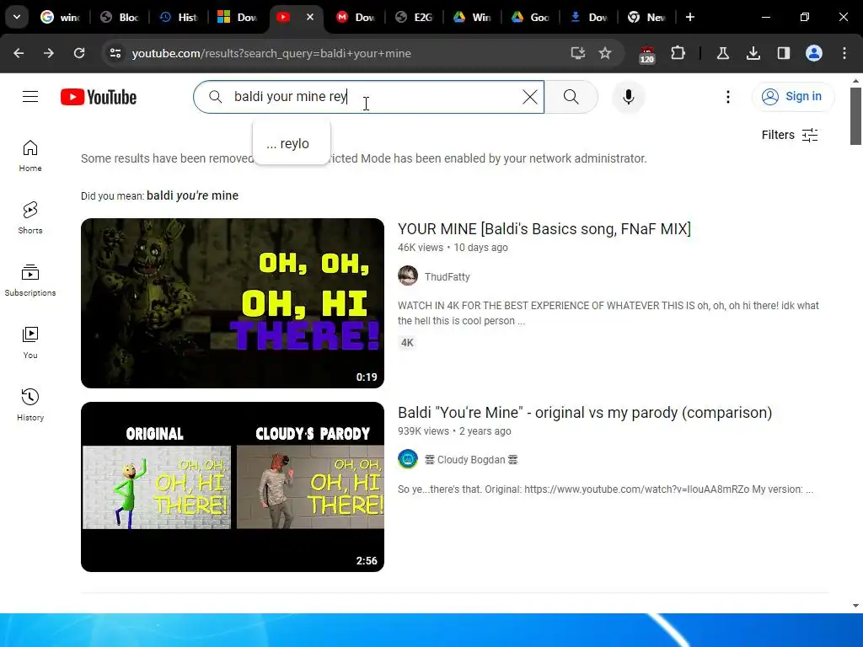Click the YouTube logo
Image resolution: width=863 pixels, height=647 pixels.
pos(99,97)
